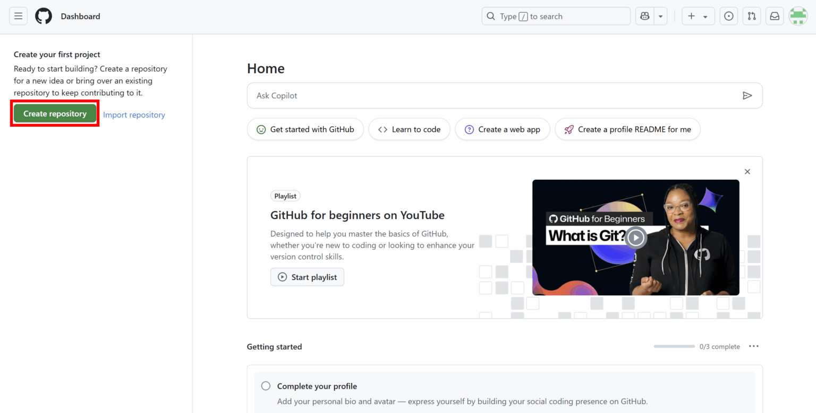
Task: Click the Dashboard label in the header
Action: click(x=80, y=16)
